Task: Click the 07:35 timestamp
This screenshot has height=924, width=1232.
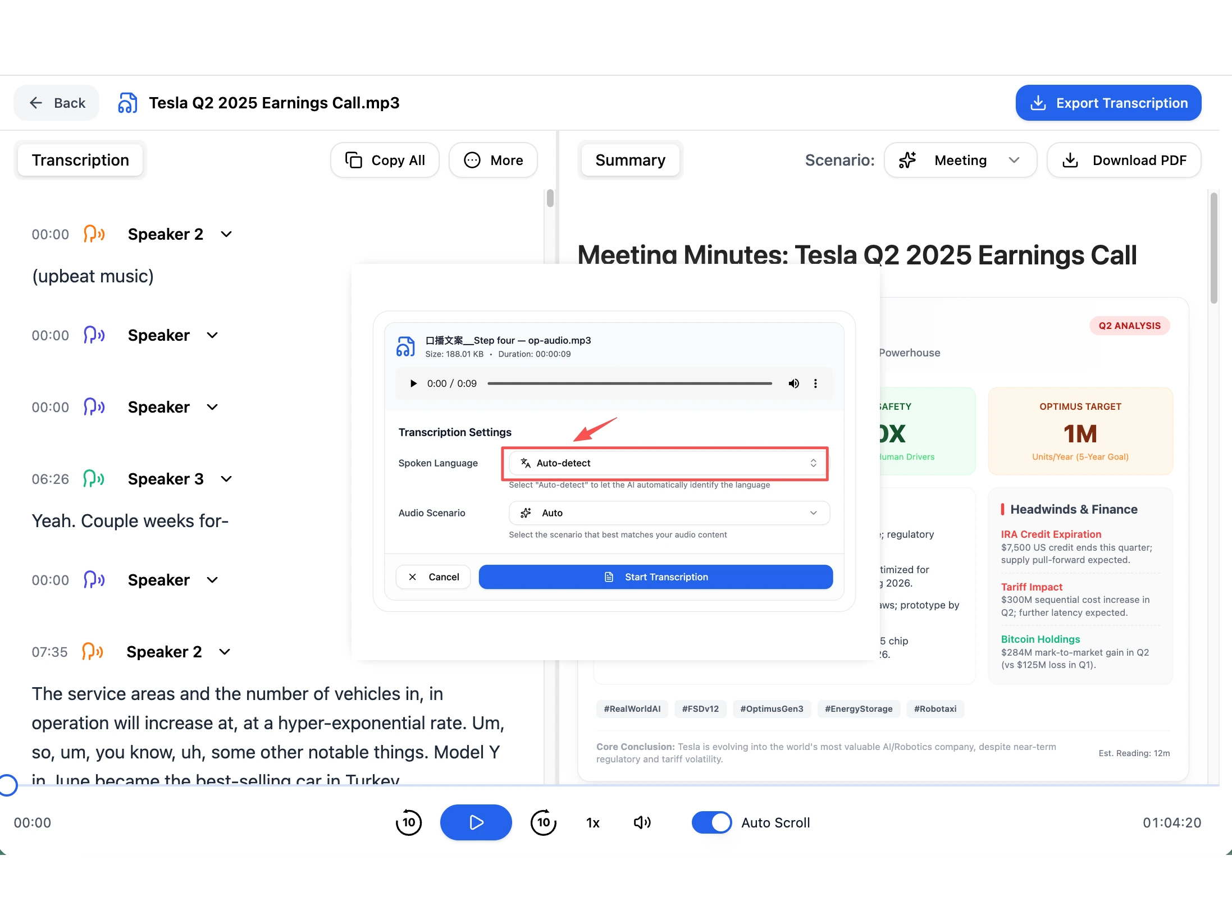Action: coord(49,652)
